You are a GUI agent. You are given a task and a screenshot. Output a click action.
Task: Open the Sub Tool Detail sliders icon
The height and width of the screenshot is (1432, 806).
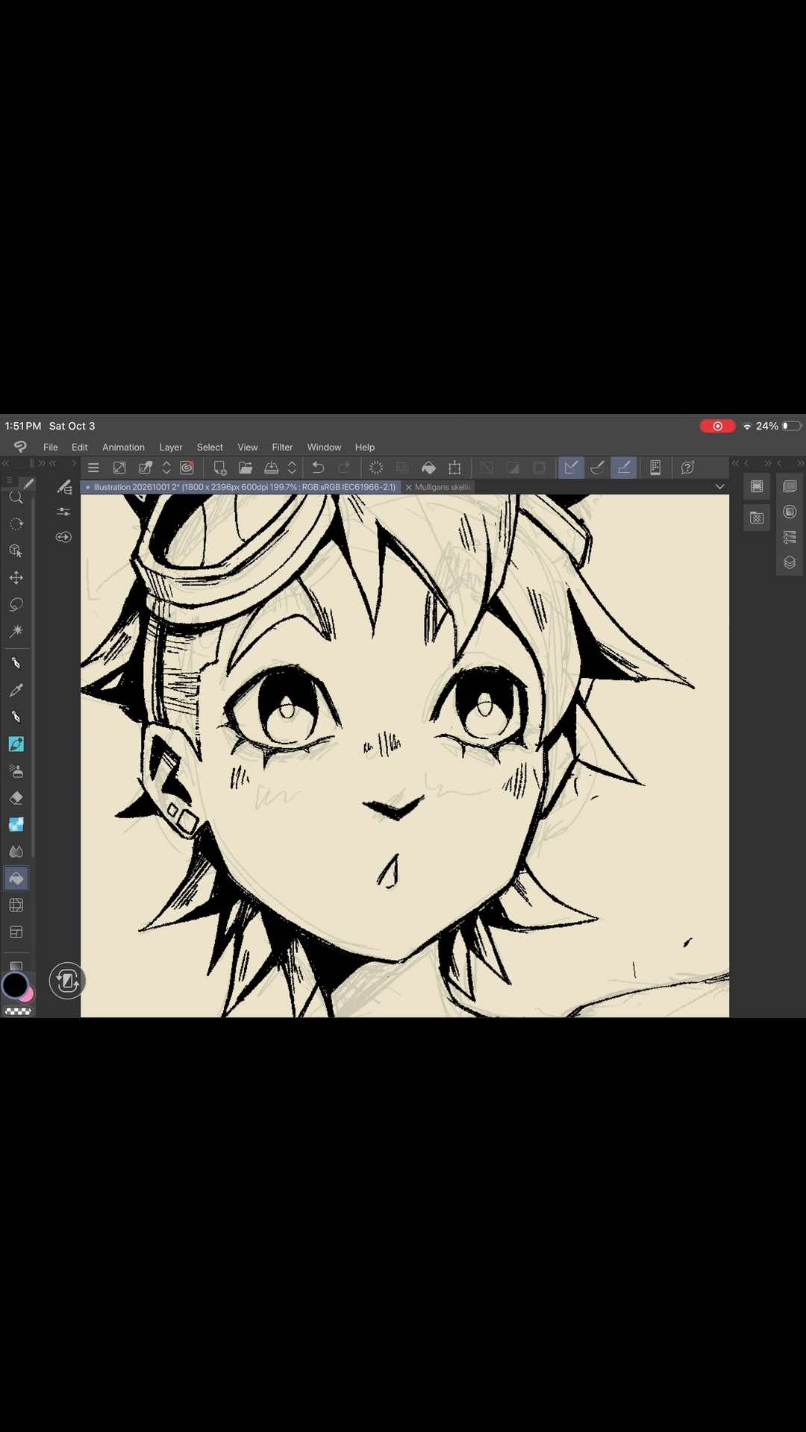pyautogui.click(x=63, y=512)
